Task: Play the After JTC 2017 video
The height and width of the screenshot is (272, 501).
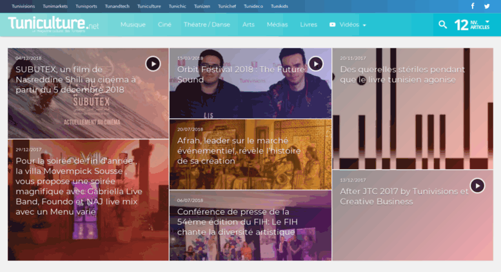Action: pos(477,186)
